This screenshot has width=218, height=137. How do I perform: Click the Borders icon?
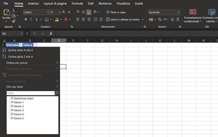(x=47, y=19)
